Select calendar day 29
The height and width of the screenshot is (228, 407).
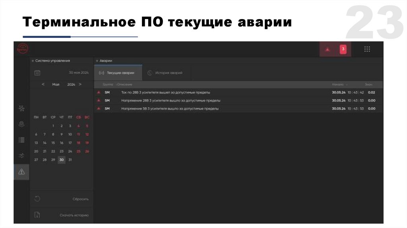coord(53,160)
